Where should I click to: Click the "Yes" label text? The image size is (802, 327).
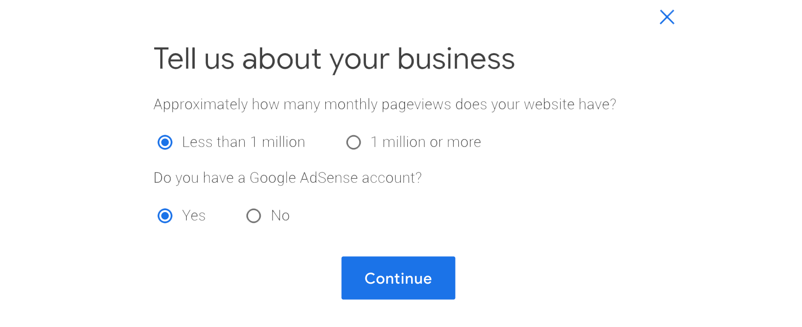point(194,216)
